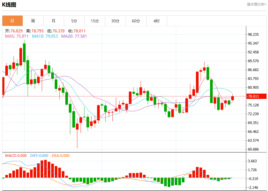
Task: Open the 基本面分析 link
Action: 257,4
